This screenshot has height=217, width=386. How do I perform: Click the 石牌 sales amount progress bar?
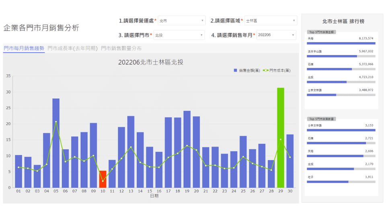coord(341,69)
